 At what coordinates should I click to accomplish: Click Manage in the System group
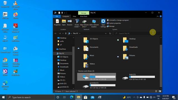coord(111,26)
